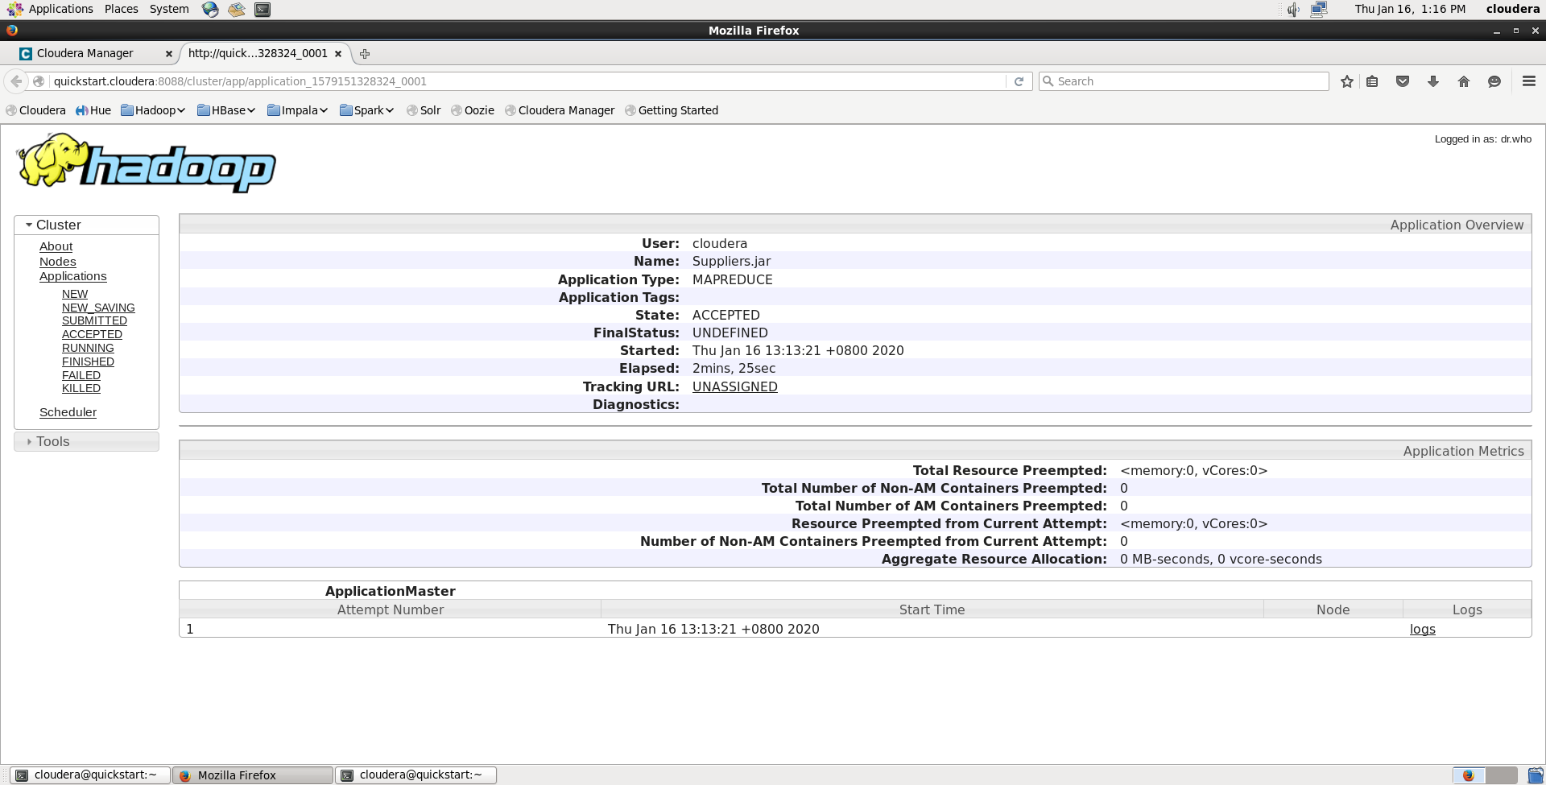
Task: Open the About cluster link
Action: point(56,246)
